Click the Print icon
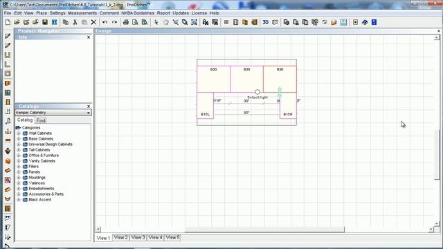The width and height of the screenshot is (443, 249). click(x=126, y=22)
